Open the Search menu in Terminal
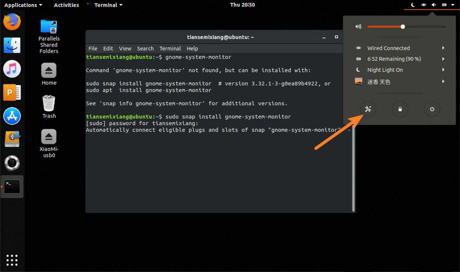The image size is (460, 272). click(x=145, y=48)
